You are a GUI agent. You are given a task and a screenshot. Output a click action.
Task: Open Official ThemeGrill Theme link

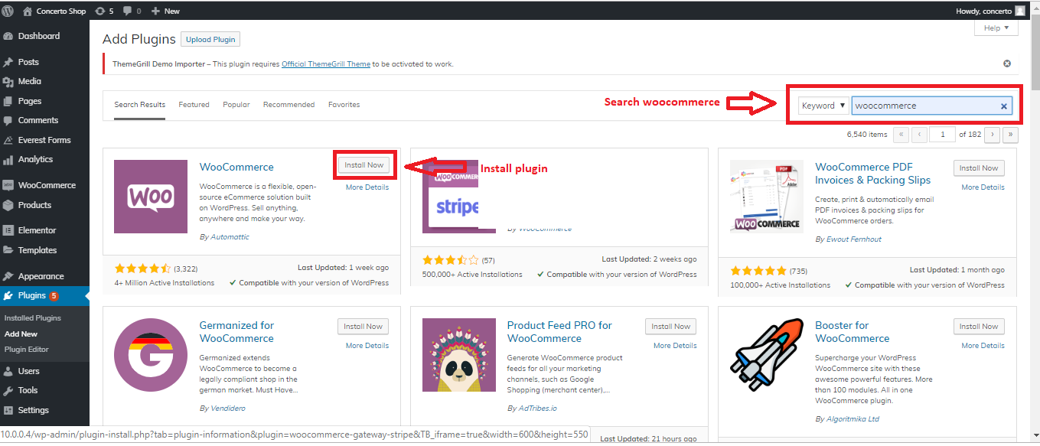pos(326,63)
